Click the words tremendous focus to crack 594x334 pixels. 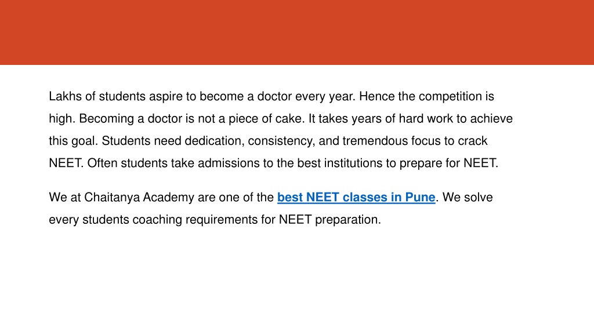point(415,141)
